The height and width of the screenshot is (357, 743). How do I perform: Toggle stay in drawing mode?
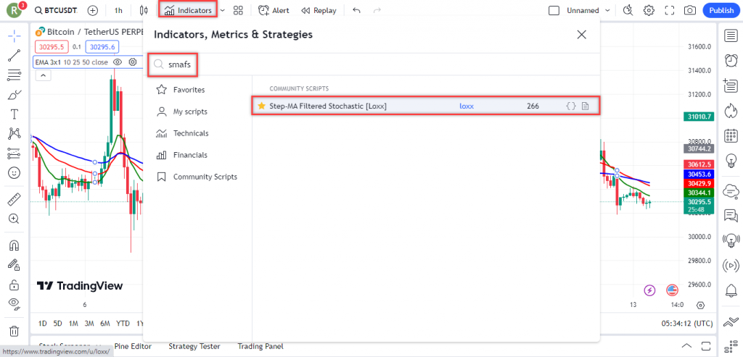15,265
